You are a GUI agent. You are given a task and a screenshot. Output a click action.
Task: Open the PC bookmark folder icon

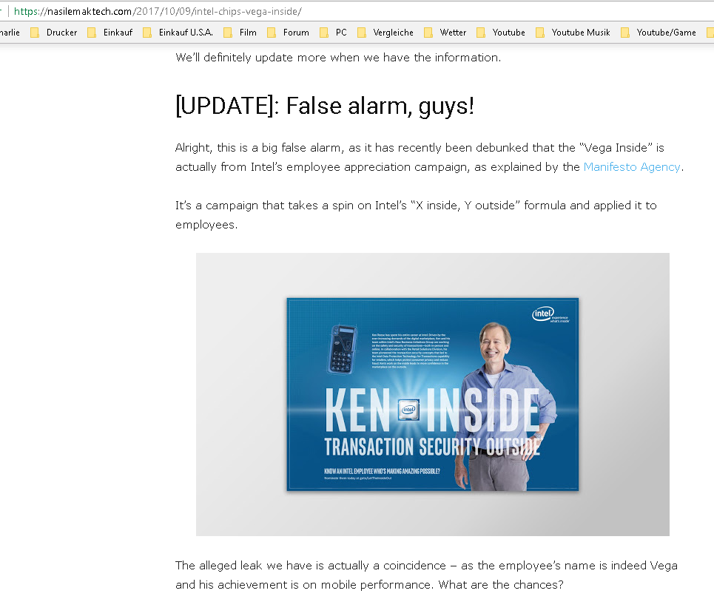click(x=324, y=33)
